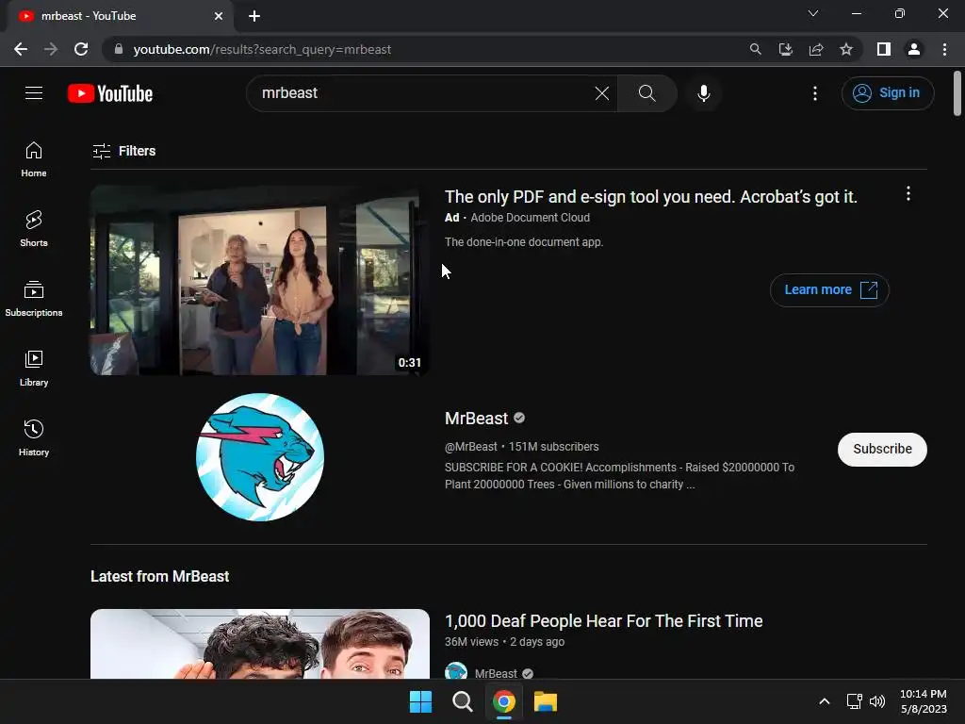
Task: Go forward in the browser
Action: coord(51,49)
